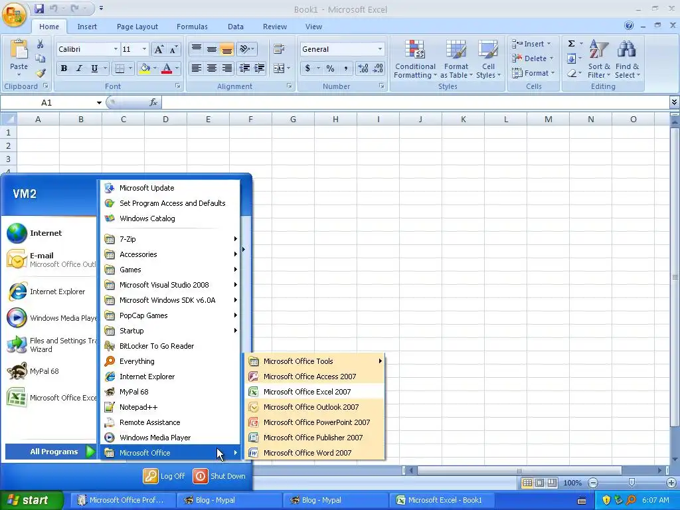Launch Microsoft Office Word 2007 from menu
Viewport: 680px width, 510px height.
(x=314, y=453)
